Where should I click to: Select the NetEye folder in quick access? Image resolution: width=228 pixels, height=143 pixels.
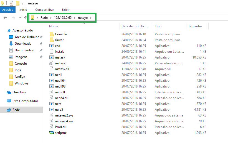tap(20, 77)
